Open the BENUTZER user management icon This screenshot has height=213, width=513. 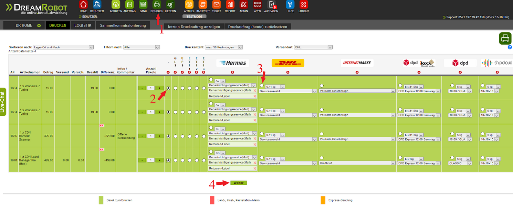pyautogui.click(x=97, y=4)
